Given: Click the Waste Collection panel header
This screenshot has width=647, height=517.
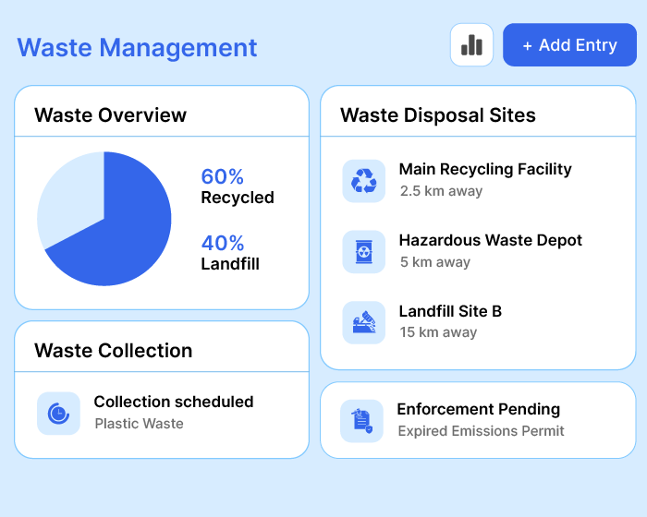Looking at the screenshot, I should pos(113,351).
